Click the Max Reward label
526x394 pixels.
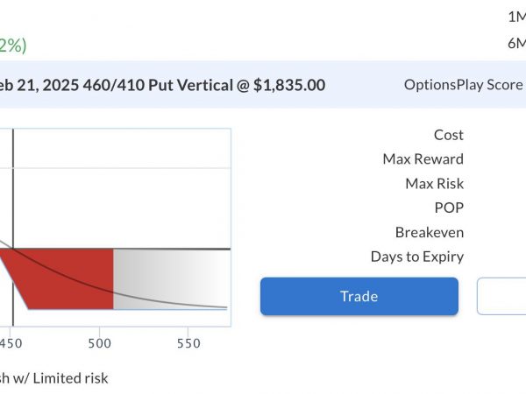click(x=423, y=159)
